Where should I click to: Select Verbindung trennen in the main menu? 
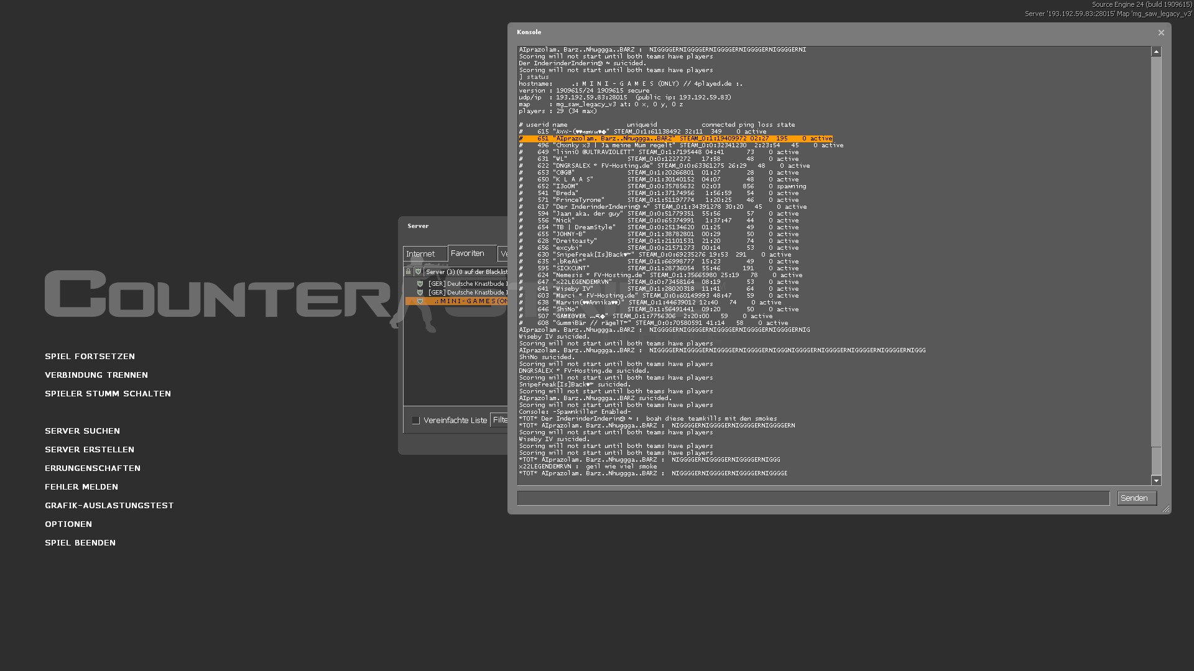(96, 375)
